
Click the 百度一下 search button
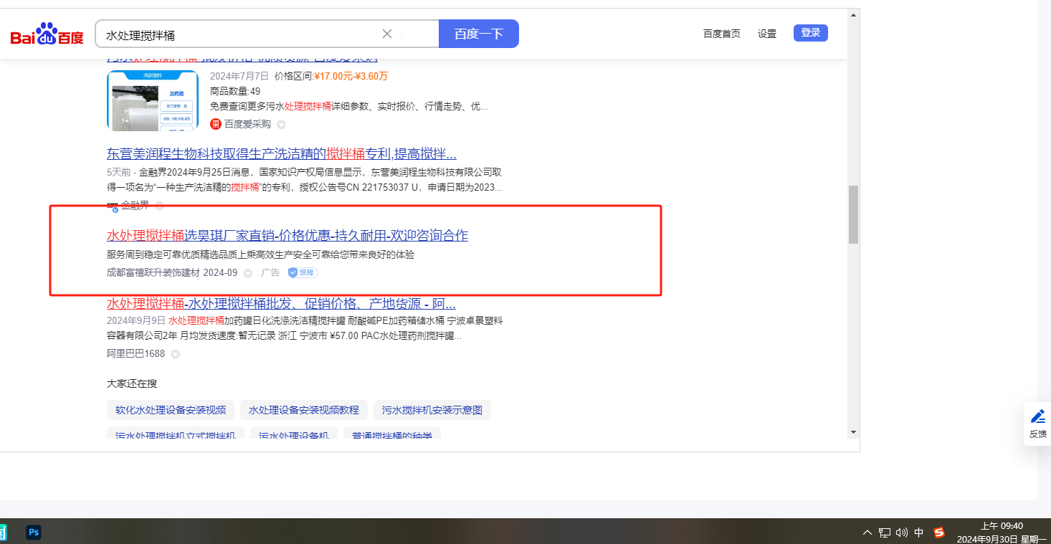[x=479, y=34]
